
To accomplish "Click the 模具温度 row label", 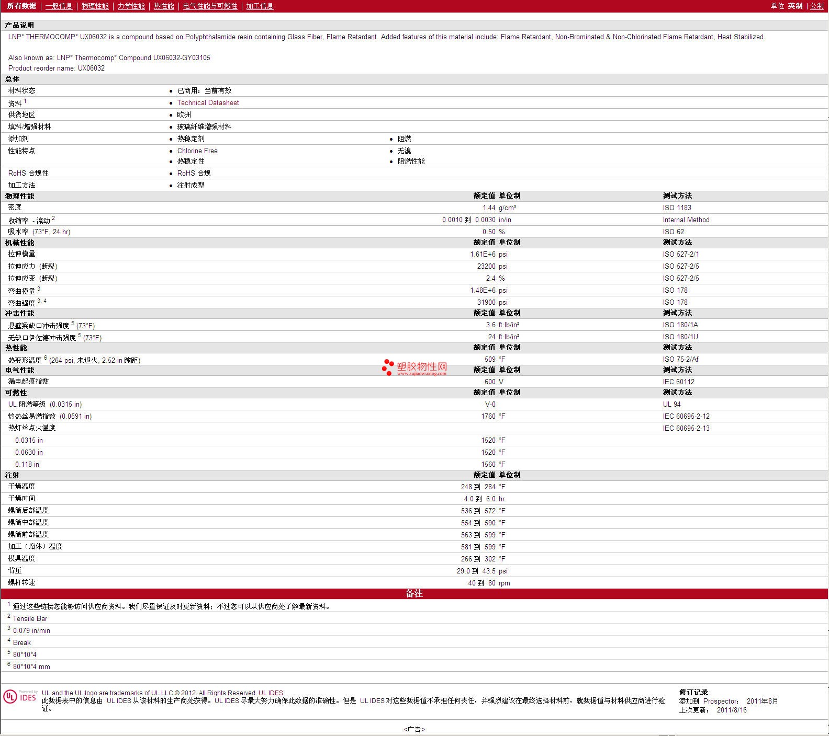I will pos(21,558).
